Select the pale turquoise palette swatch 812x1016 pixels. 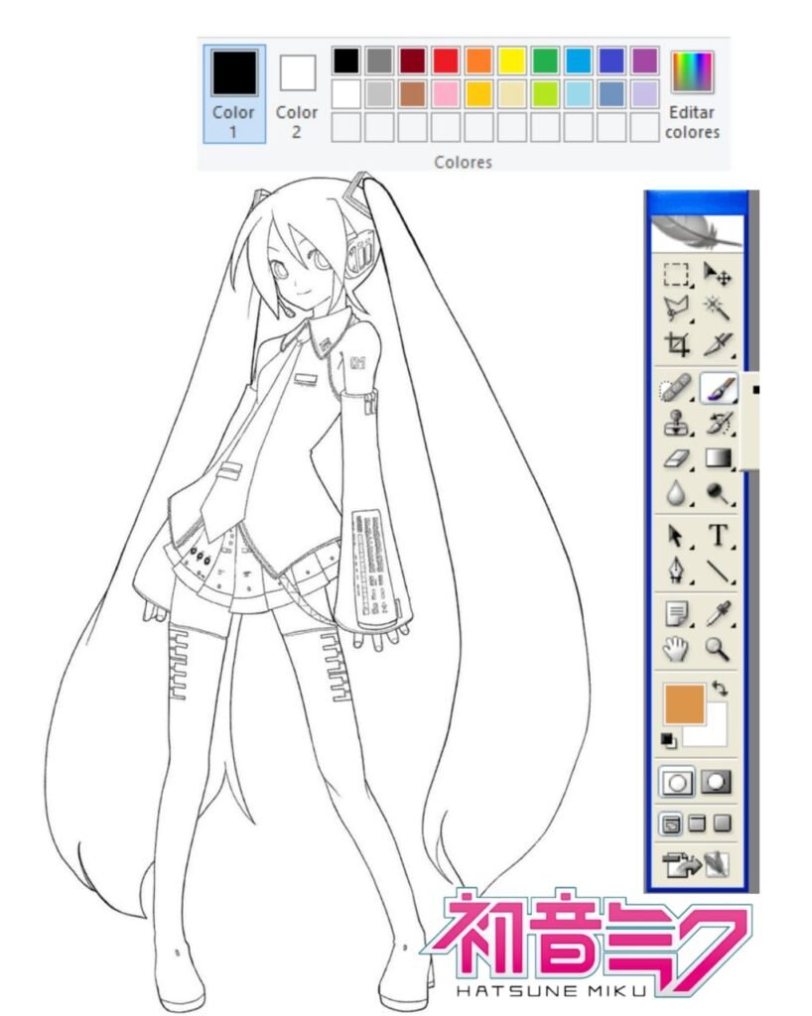tap(578, 94)
